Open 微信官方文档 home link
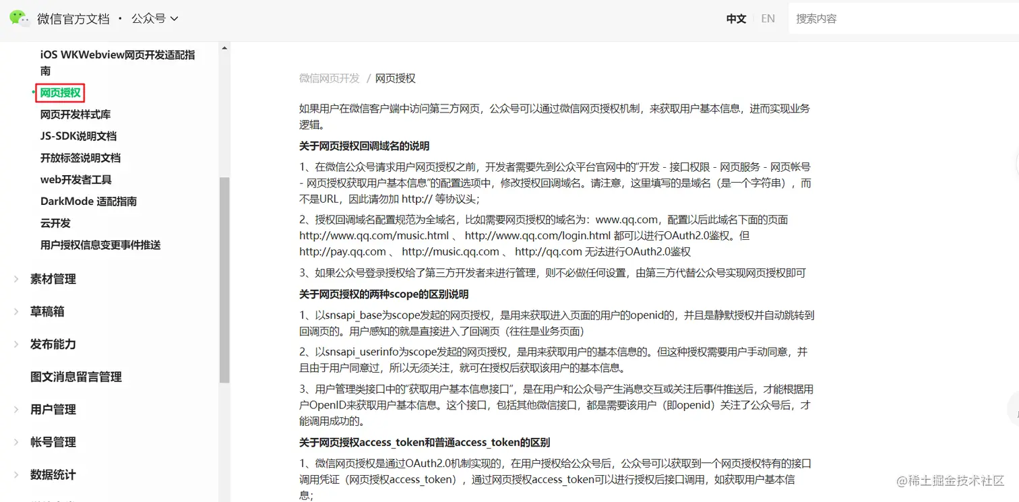The width and height of the screenshot is (1019, 502). (73, 19)
